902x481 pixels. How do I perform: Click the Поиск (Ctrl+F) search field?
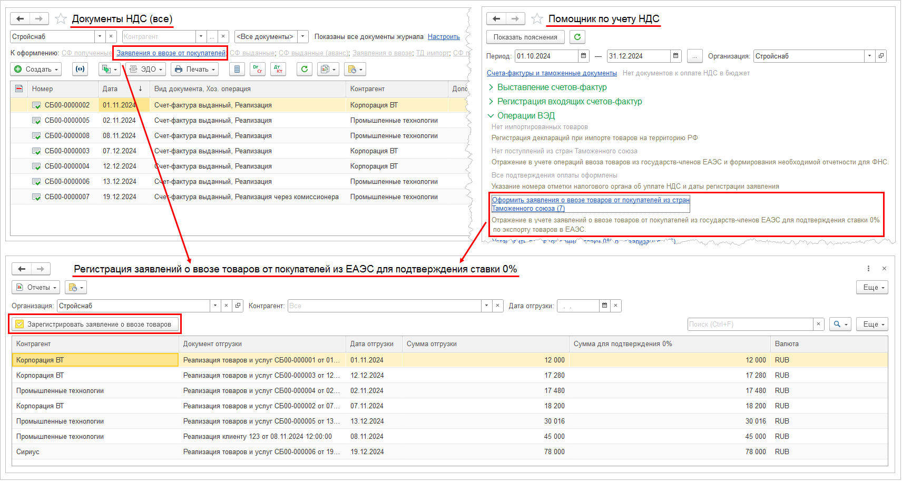(x=750, y=324)
